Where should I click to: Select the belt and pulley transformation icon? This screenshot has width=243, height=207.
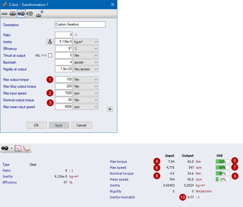(29, 14)
